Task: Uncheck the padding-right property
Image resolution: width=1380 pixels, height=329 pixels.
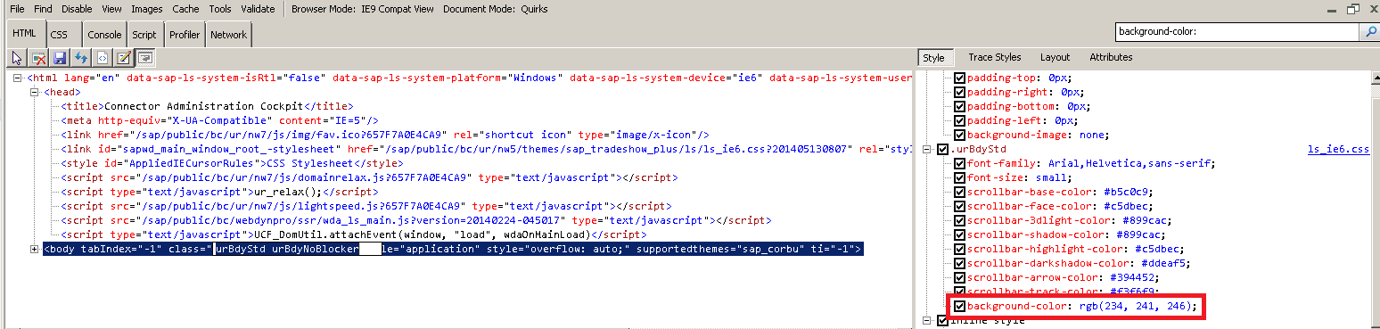Action: click(x=959, y=92)
